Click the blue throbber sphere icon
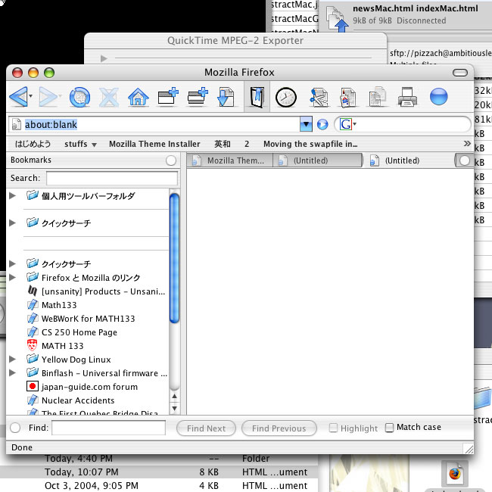The width and height of the screenshot is (492, 492). coord(438,96)
